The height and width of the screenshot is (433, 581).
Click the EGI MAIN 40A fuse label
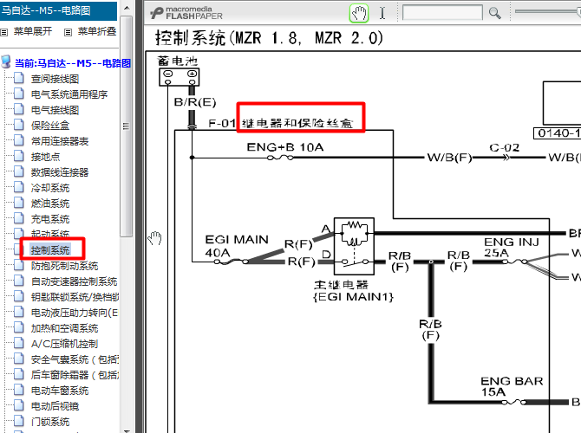point(237,246)
